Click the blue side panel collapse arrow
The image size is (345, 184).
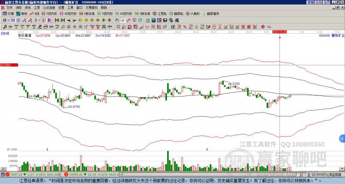342,139
